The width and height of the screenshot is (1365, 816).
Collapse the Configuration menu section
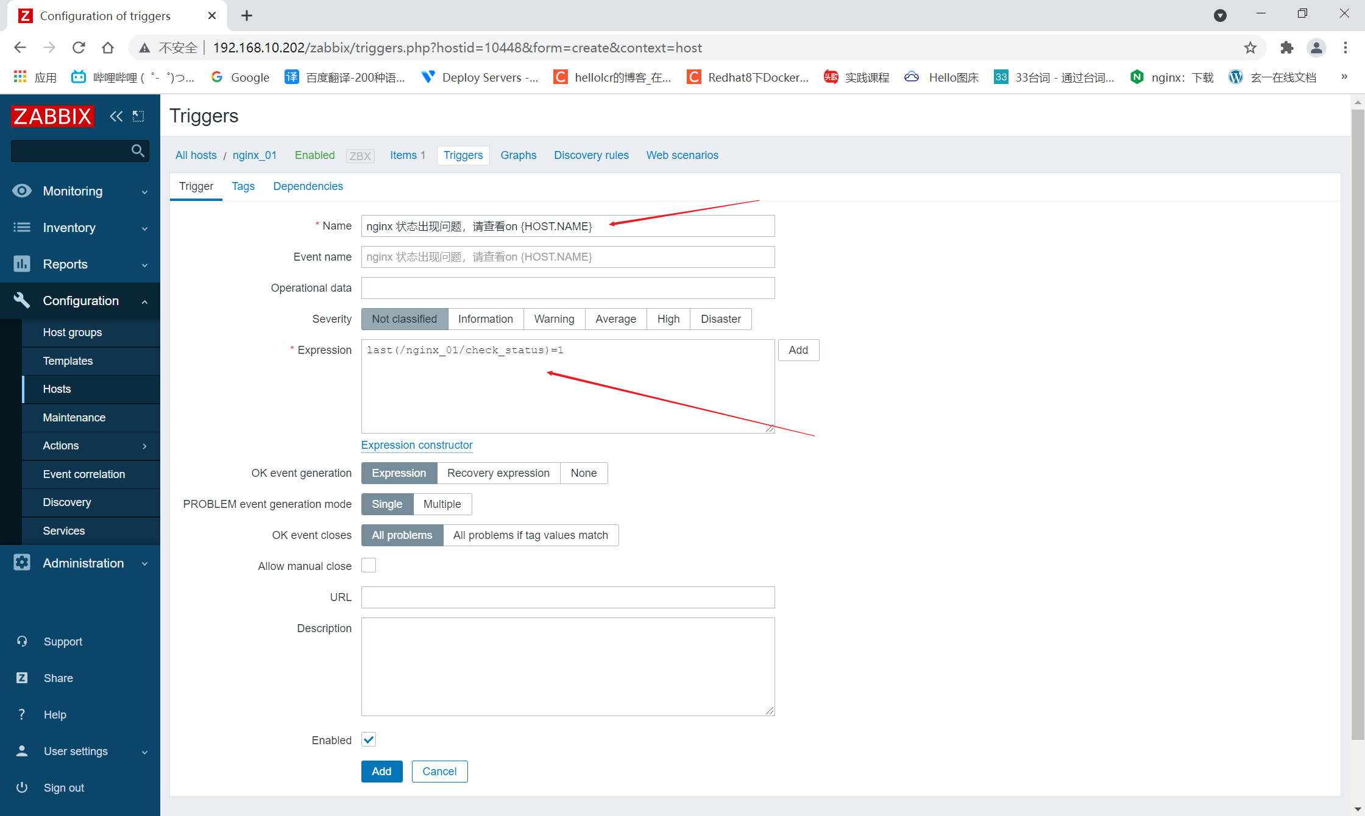(x=80, y=301)
